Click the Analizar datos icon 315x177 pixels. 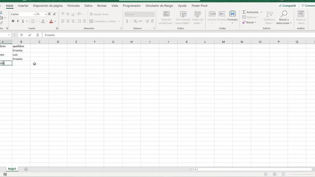click(301, 18)
